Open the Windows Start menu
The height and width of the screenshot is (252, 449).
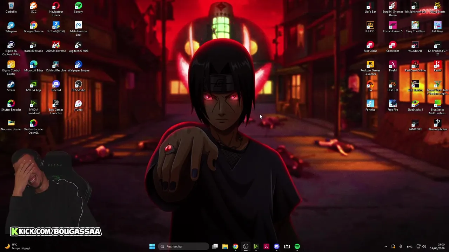pos(152,246)
